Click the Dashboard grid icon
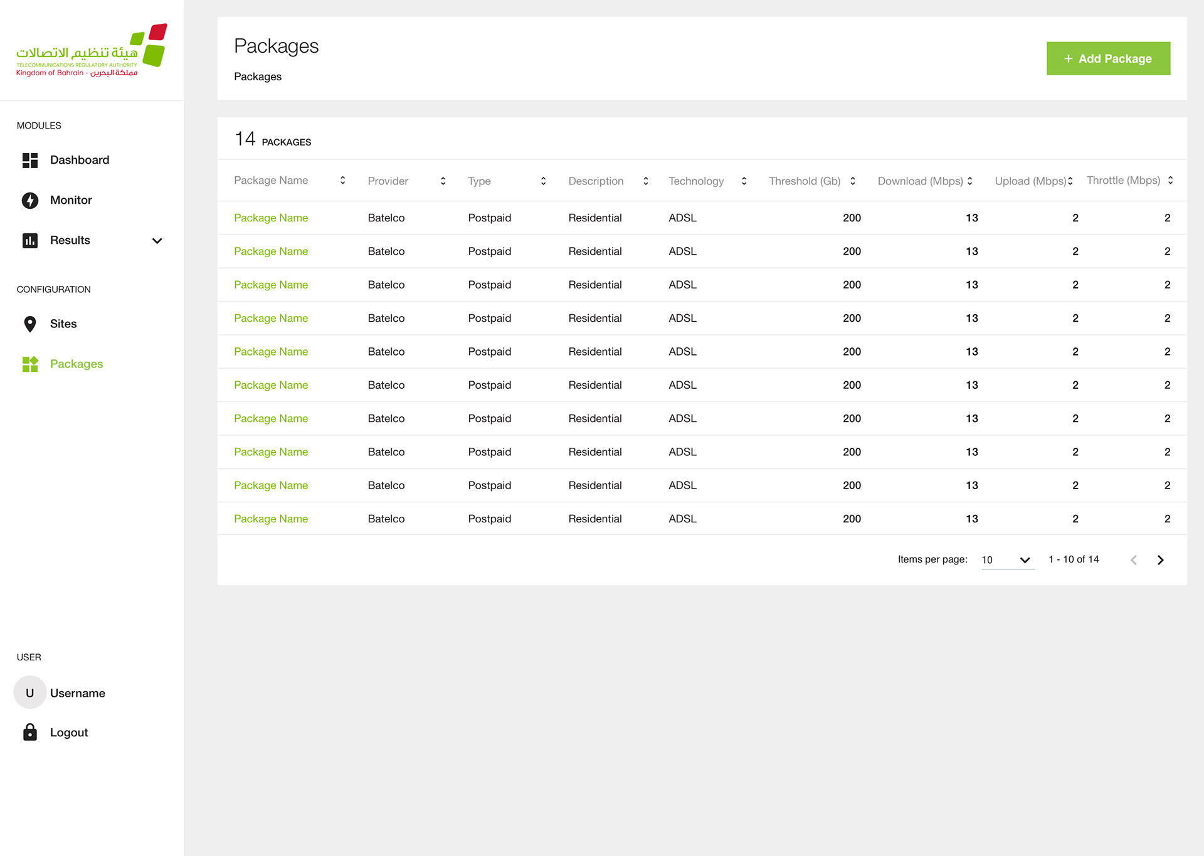The image size is (1204, 856). [x=30, y=161]
